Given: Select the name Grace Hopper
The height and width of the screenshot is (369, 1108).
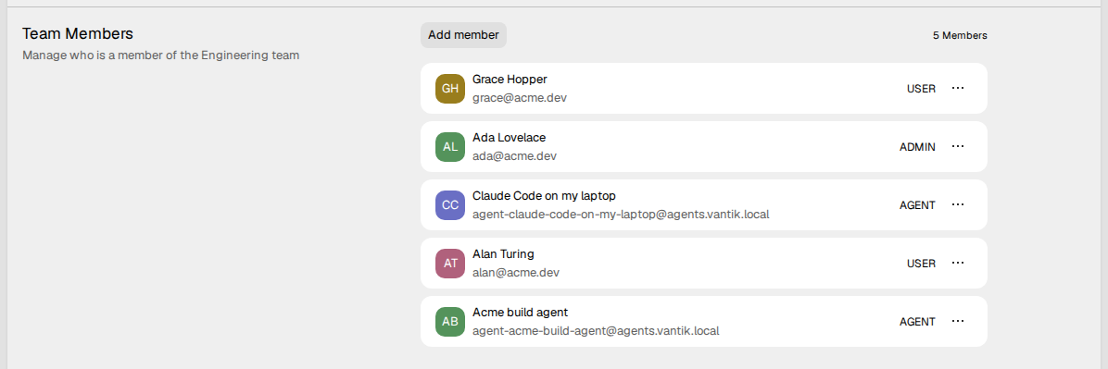Looking at the screenshot, I should pyautogui.click(x=510, y=79).
